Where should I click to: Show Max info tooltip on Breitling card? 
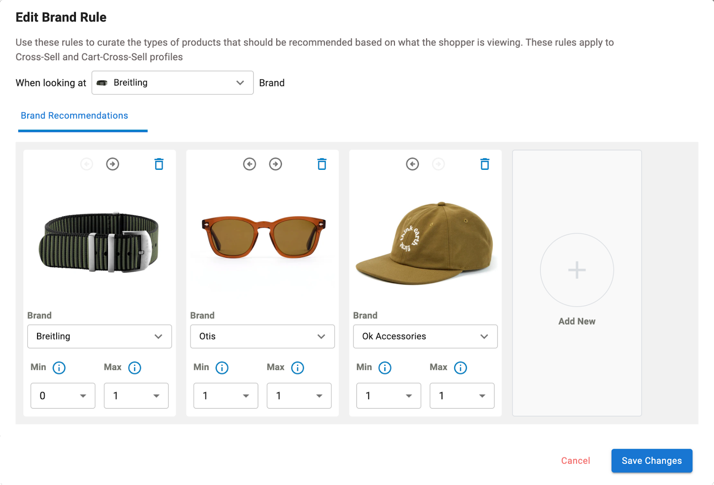click(134, 368)
